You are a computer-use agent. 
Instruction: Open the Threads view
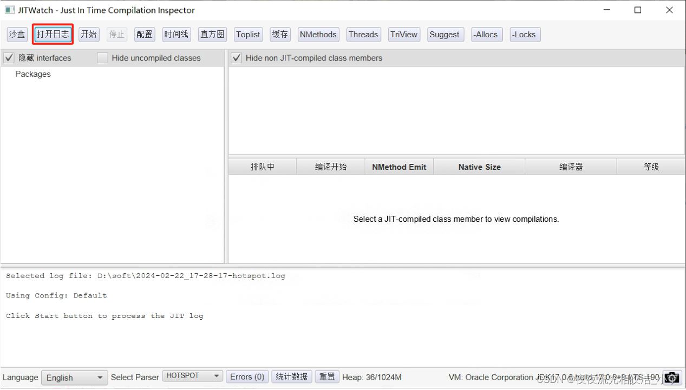click(363, 35)
